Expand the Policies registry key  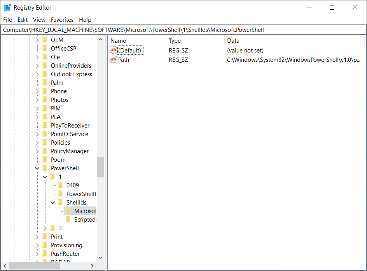tap(37, 143)
